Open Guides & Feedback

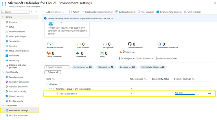point(125,12)
